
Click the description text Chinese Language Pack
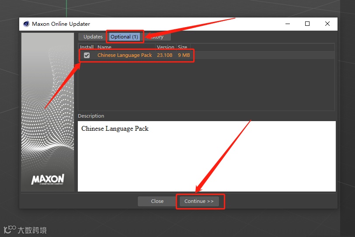tap(115, 129)
